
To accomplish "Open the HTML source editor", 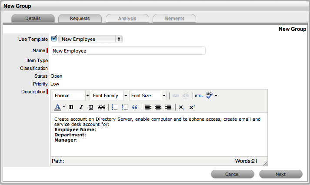I will (199, 96).
